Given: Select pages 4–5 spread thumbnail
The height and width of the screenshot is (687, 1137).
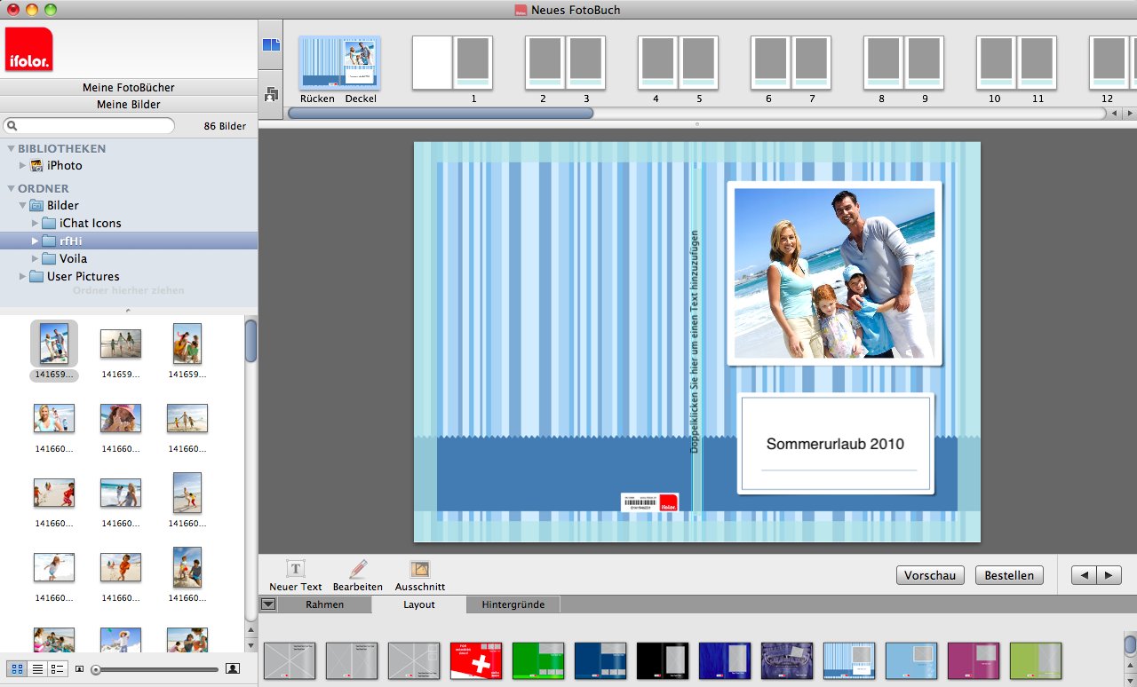Looking at the screenshot, I should pos(678,63).
